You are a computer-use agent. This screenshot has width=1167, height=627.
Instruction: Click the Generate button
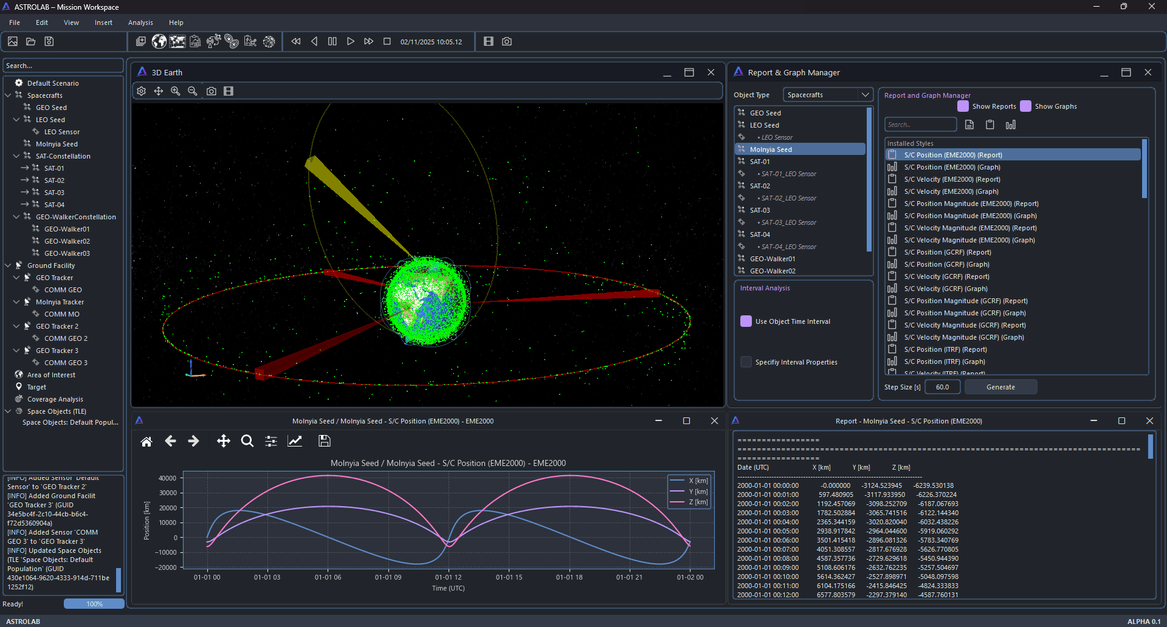[1000, 387]
